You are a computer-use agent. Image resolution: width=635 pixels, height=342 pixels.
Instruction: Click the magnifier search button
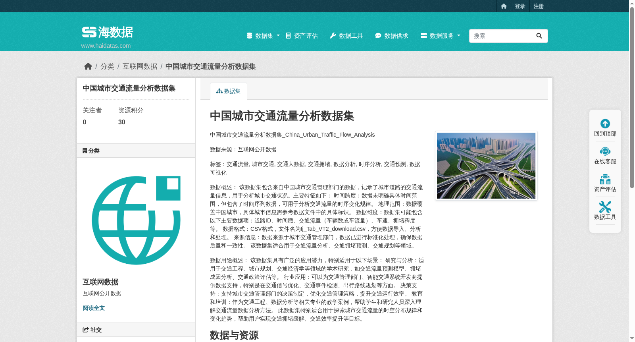539,36
